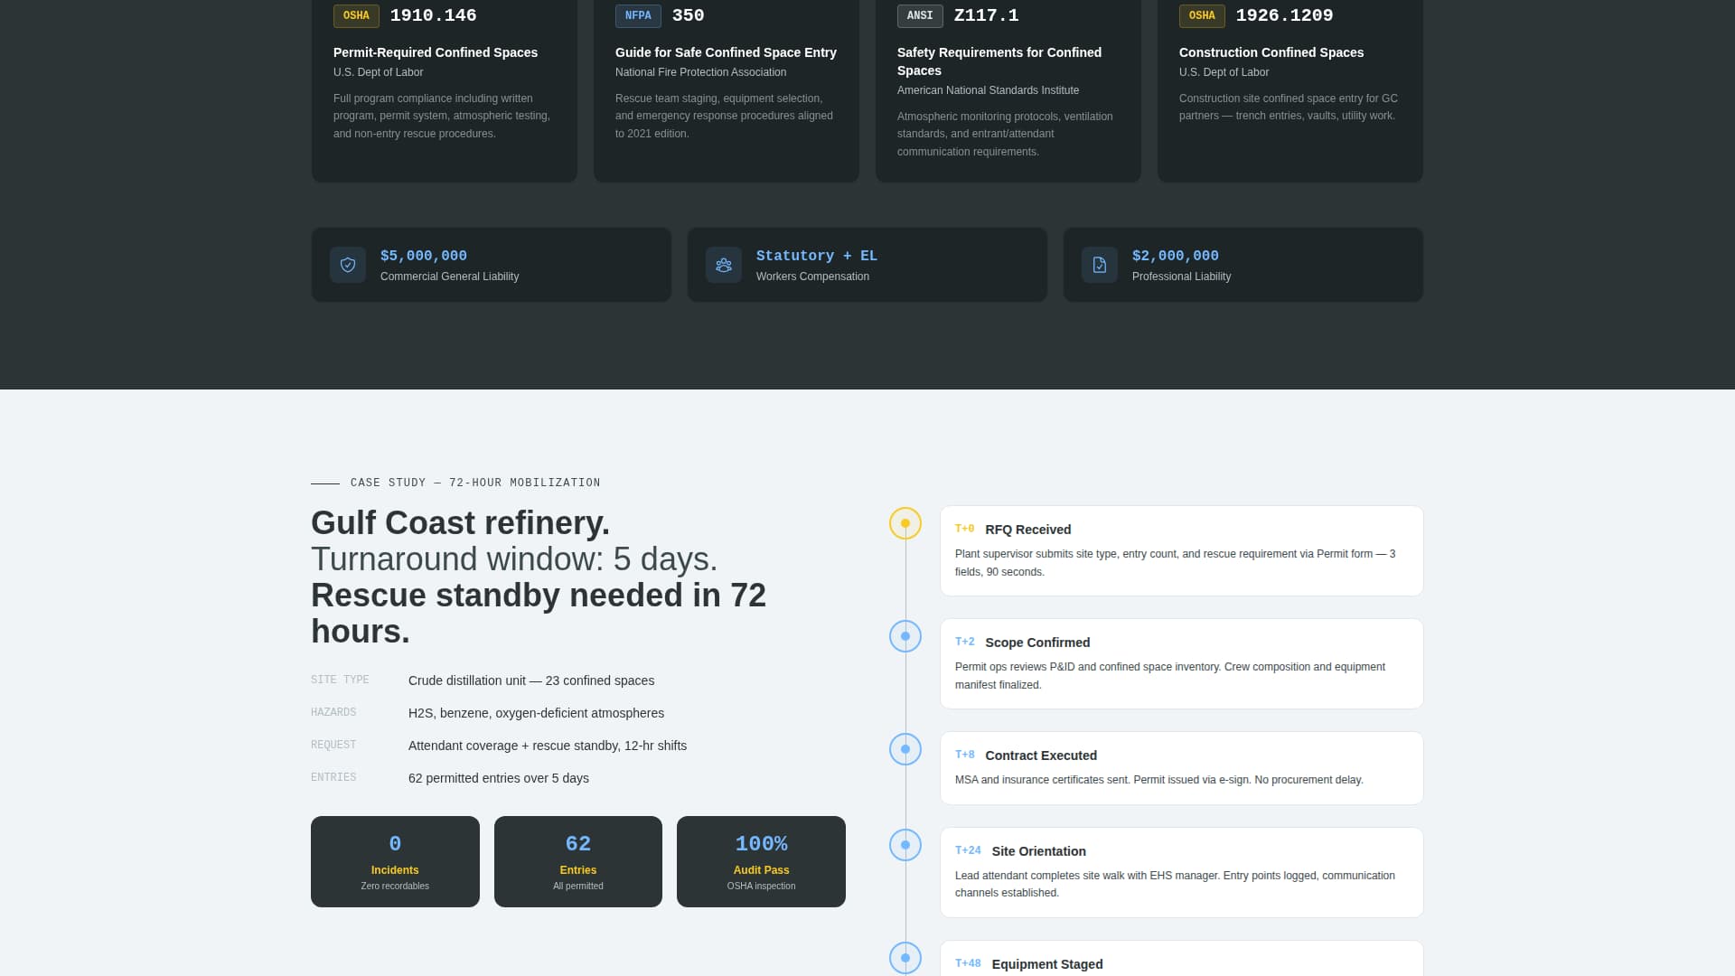Viewport: 1735px width, 976px height.
Task: Click the 100% Audit Pass stat tile
Action: [761, 861]
